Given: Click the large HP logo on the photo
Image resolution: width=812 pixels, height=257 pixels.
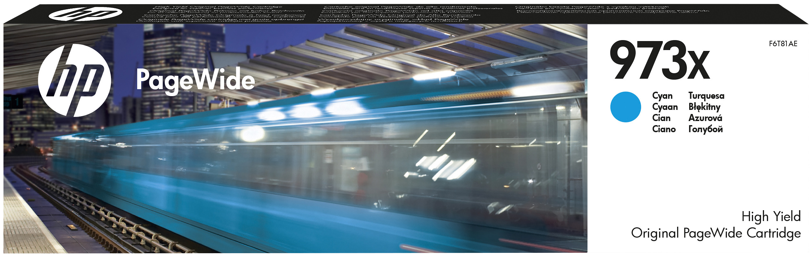Looking at the screenshot, I should tap(74, 81).
